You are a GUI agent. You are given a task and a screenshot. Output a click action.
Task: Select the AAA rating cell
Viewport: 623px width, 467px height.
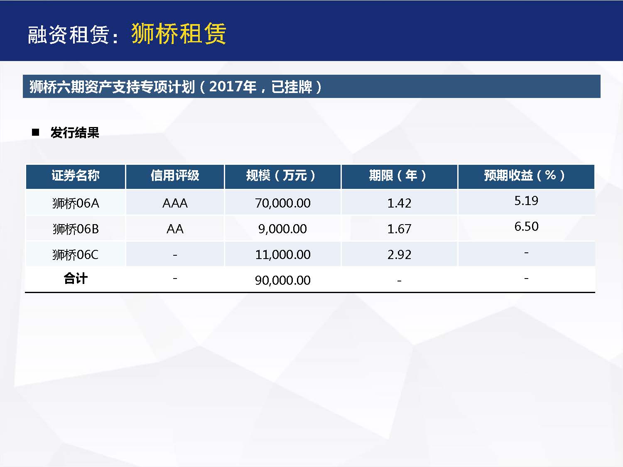[x=175, y=203]
